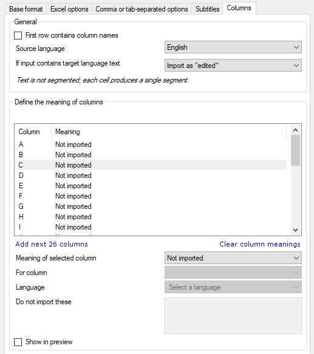The width and height of the screenshot is (314, 354).
Task: Click the Do not import these text box
Action: 233,316
